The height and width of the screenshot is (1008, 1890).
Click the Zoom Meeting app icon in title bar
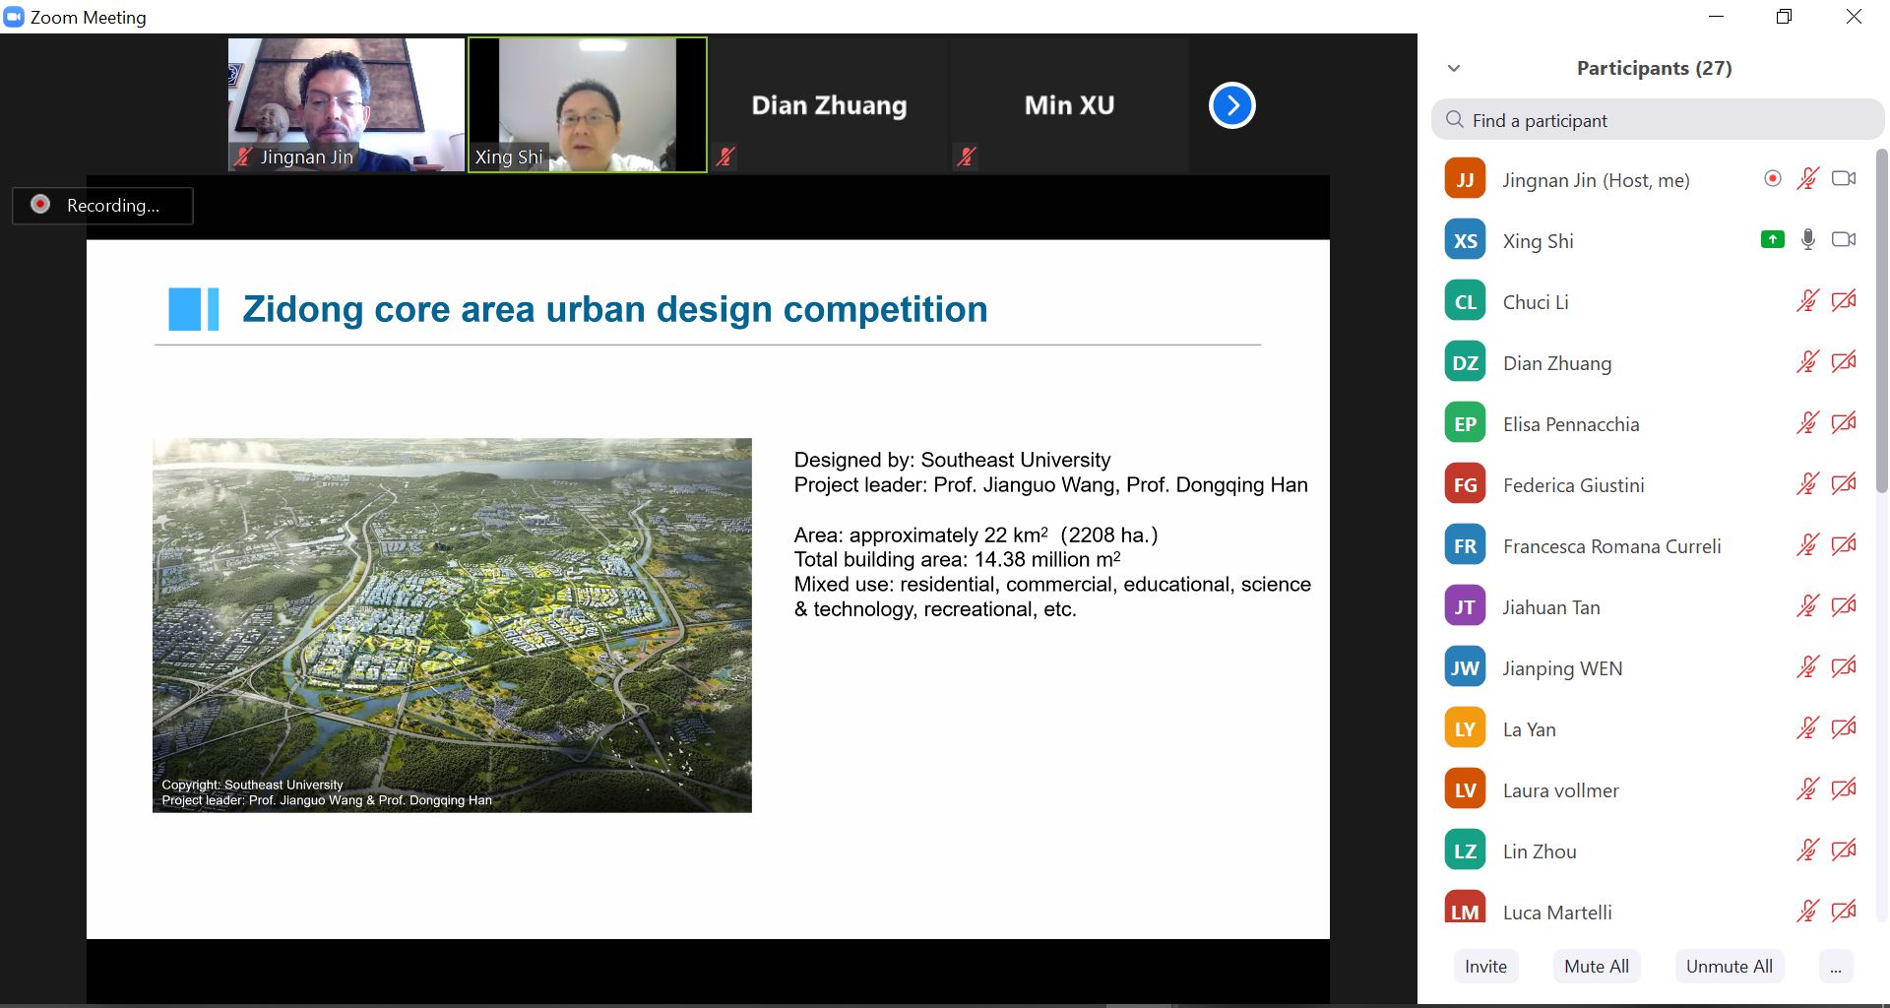[x=14, y=17]
